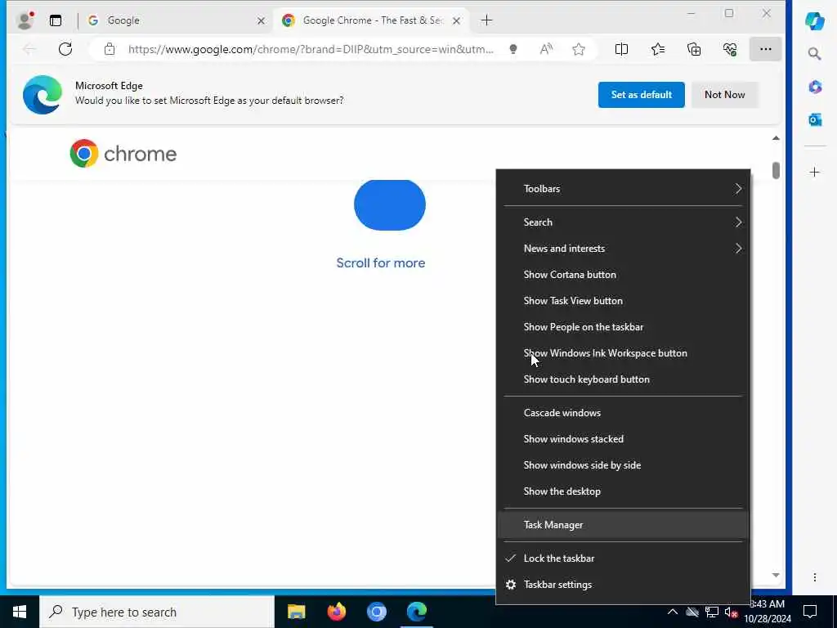Switch to the Google tab
The height and width of the screenshot is (628, 837).
(x=177, y=20)
